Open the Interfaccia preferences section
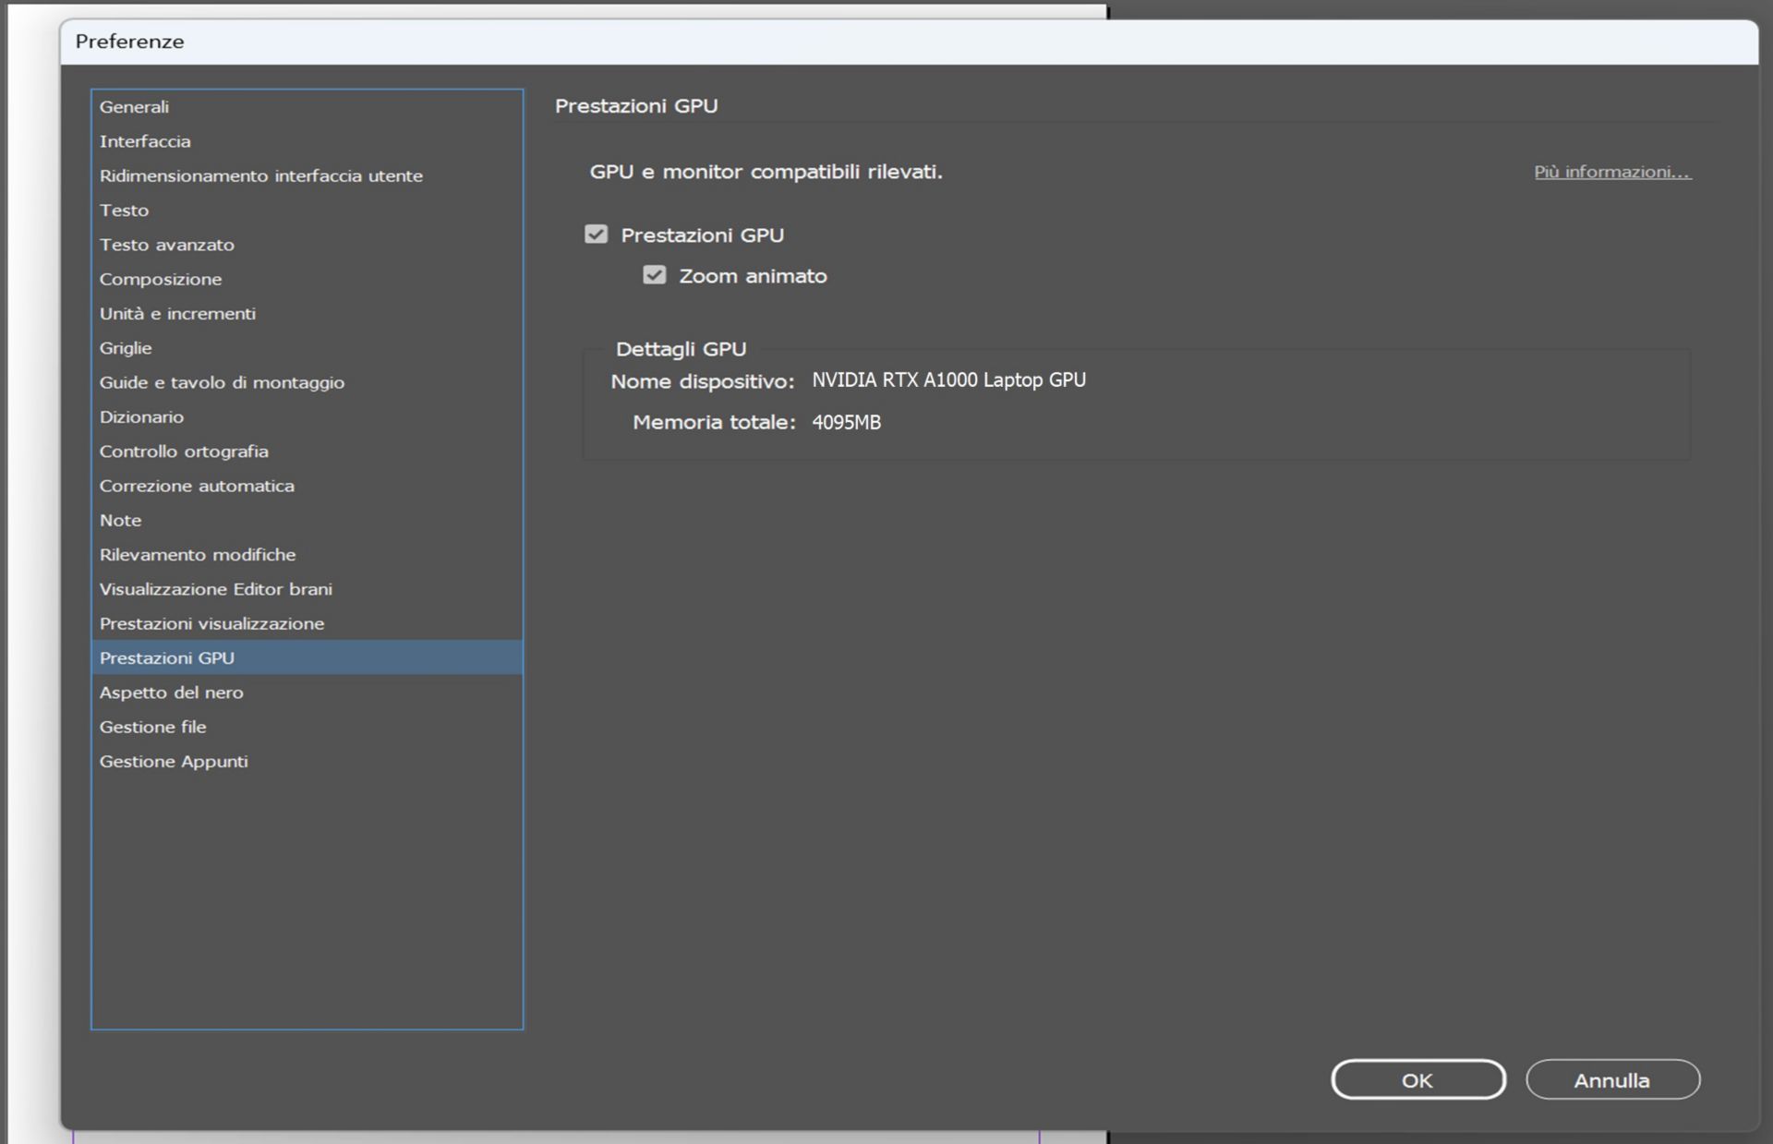This screenshot has height=1144, width=1773. click(x=145, y=141)
